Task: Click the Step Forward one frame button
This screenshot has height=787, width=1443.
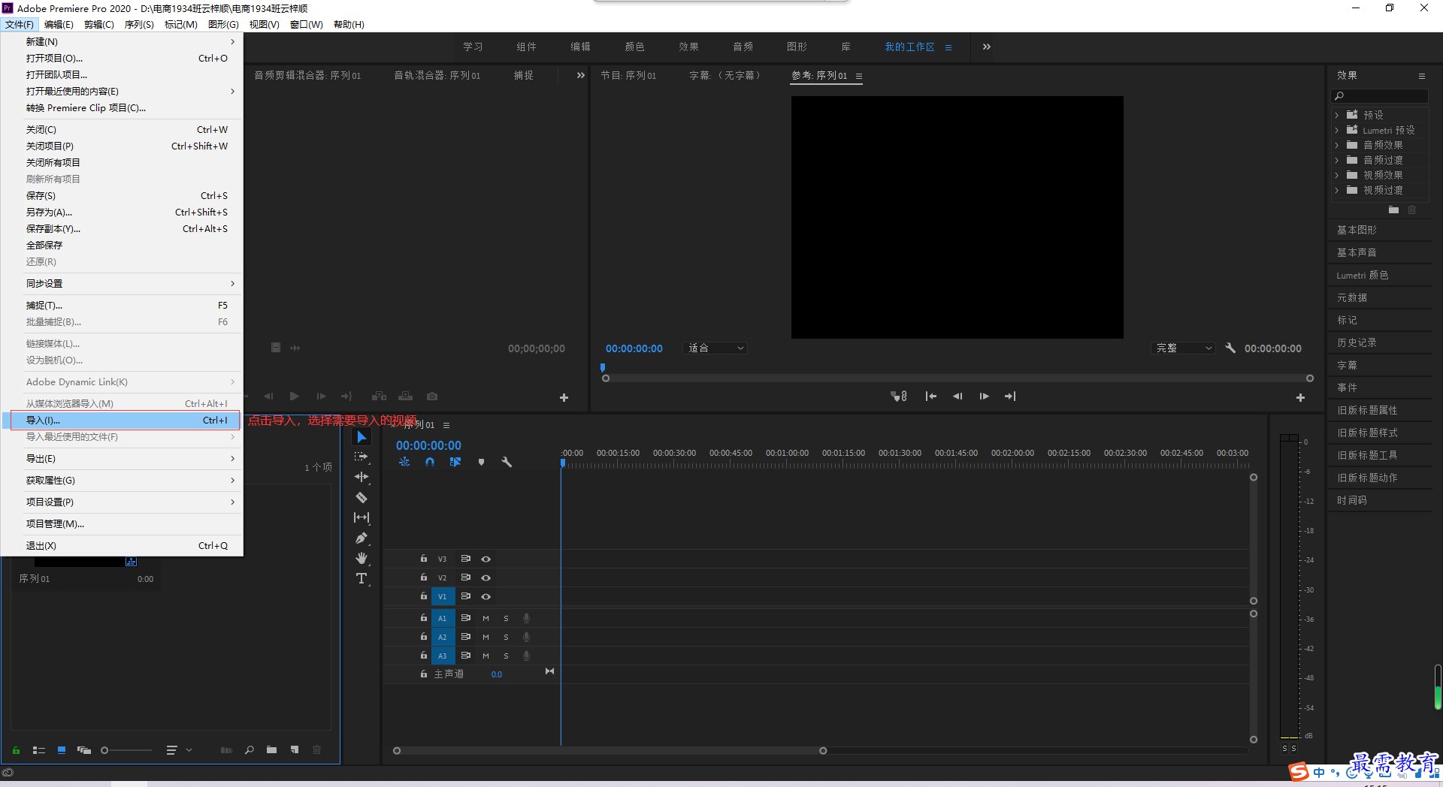Action: [984, 397]
